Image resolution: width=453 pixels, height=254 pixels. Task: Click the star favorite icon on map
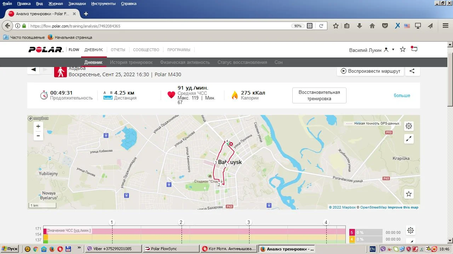coord(409,194)
